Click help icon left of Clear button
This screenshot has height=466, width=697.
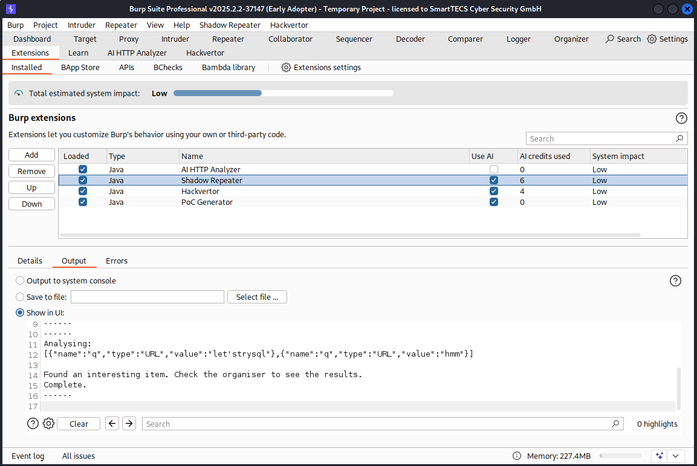[x=33, y=424]
